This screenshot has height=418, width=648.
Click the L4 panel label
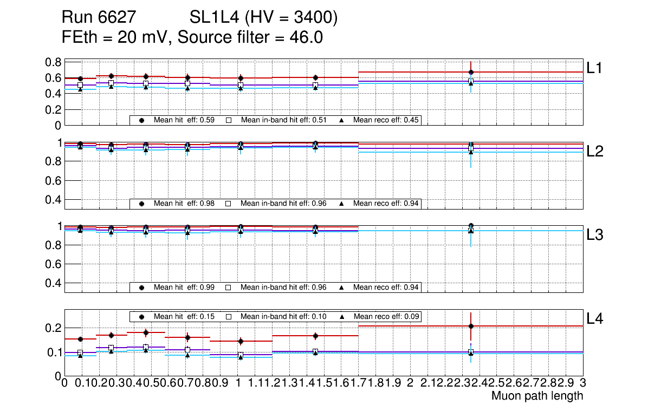[x=594, y=319]
